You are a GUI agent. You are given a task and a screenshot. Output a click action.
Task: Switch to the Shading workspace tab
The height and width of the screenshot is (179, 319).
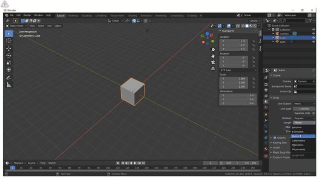tap(133, 15)
